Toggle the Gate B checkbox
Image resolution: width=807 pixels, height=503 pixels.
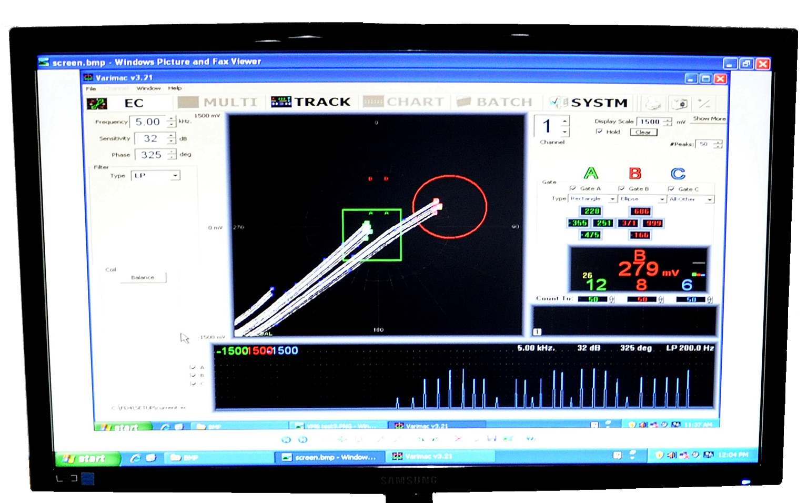coord(621,188)
